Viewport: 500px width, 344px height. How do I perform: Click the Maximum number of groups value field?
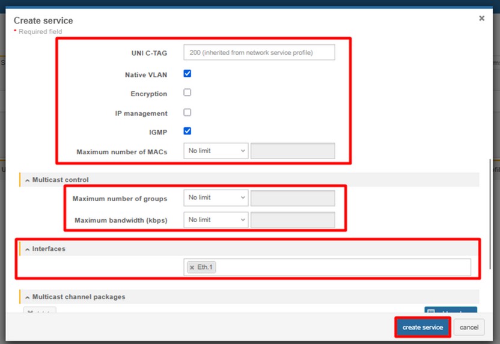293,198
